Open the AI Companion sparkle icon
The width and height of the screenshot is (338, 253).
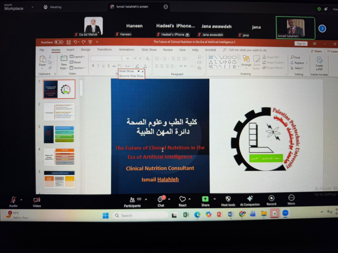click(250, 198)
